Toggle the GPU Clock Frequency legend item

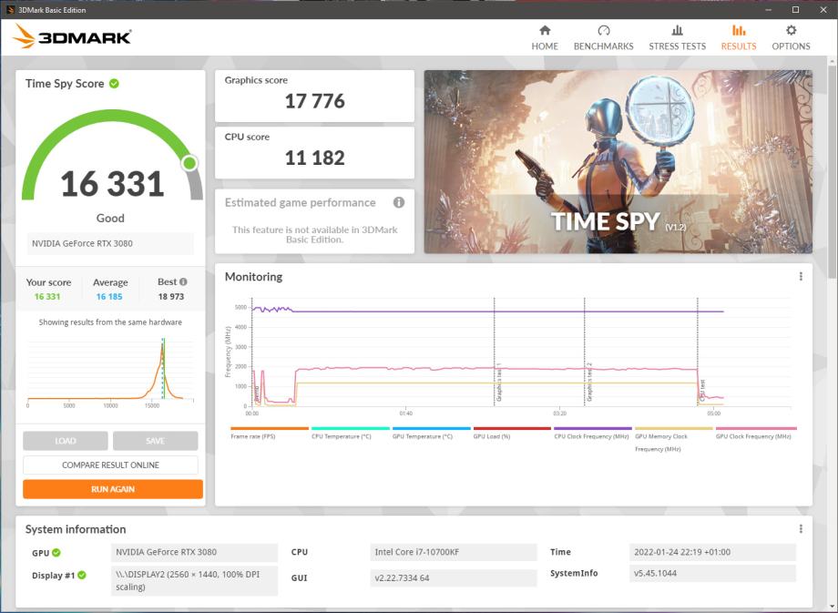756,433
